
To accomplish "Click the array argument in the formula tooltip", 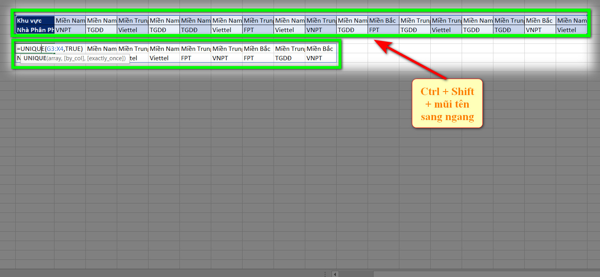I will coord(54,58).
